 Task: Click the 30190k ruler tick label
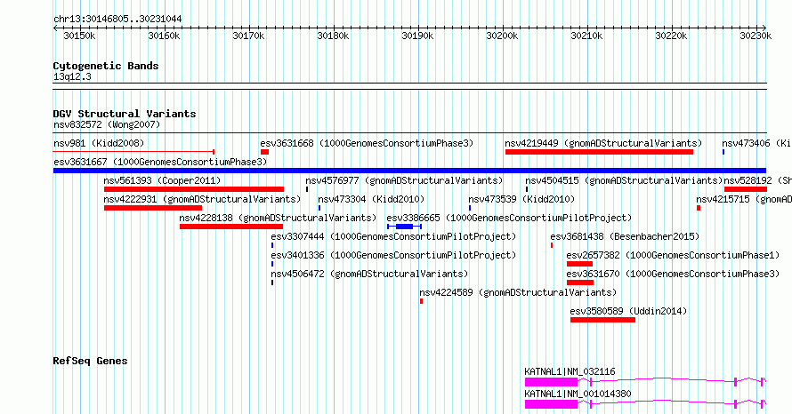[417, 36]
